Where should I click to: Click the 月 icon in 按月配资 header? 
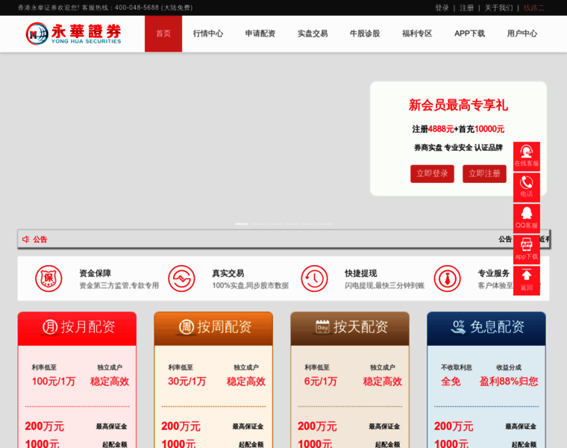(50, 327)
